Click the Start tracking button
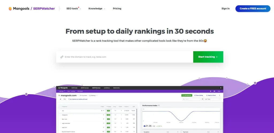 (x=208, y=57)
